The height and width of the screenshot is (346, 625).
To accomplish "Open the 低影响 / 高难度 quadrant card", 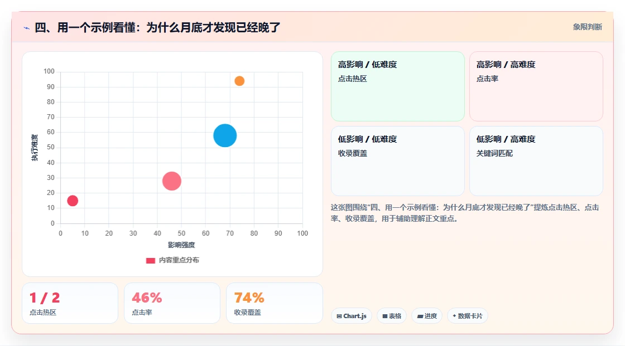I will [536, 161].
